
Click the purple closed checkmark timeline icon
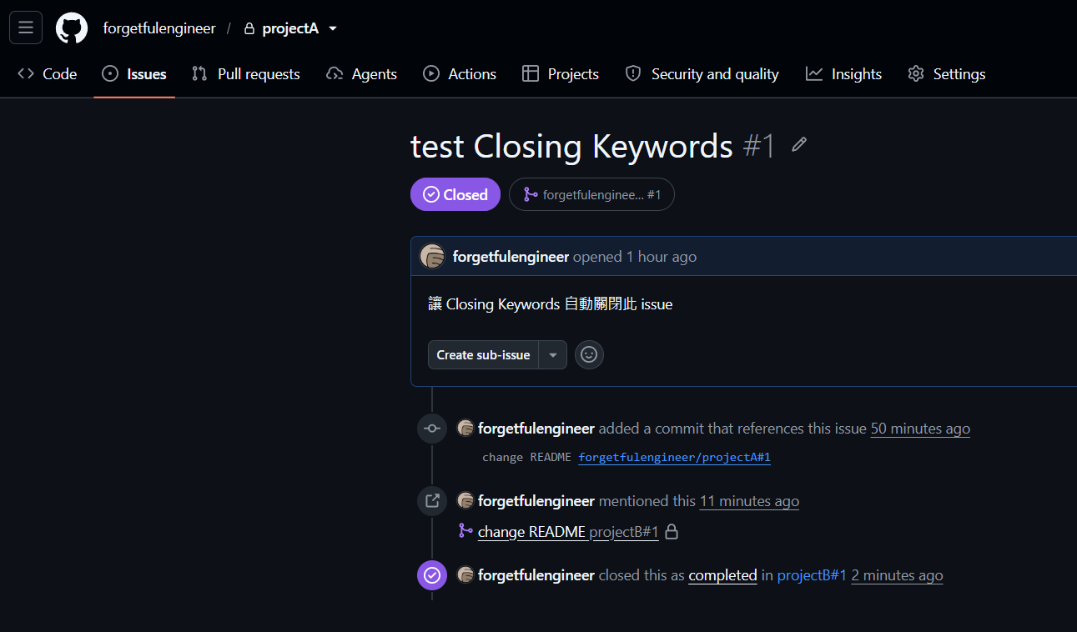click(x=432, y=575)
